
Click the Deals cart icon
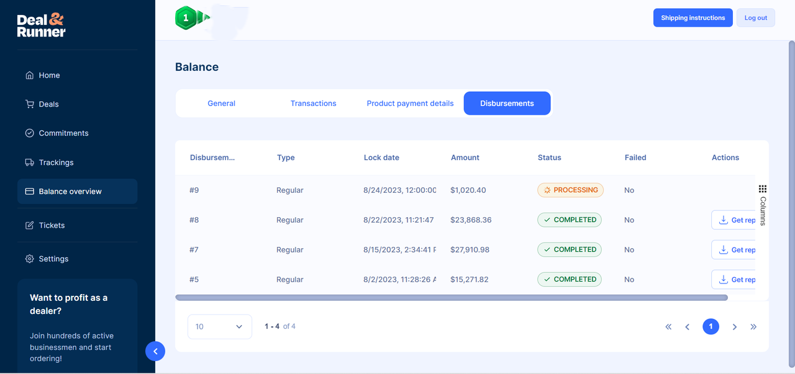tap(29, 104)
